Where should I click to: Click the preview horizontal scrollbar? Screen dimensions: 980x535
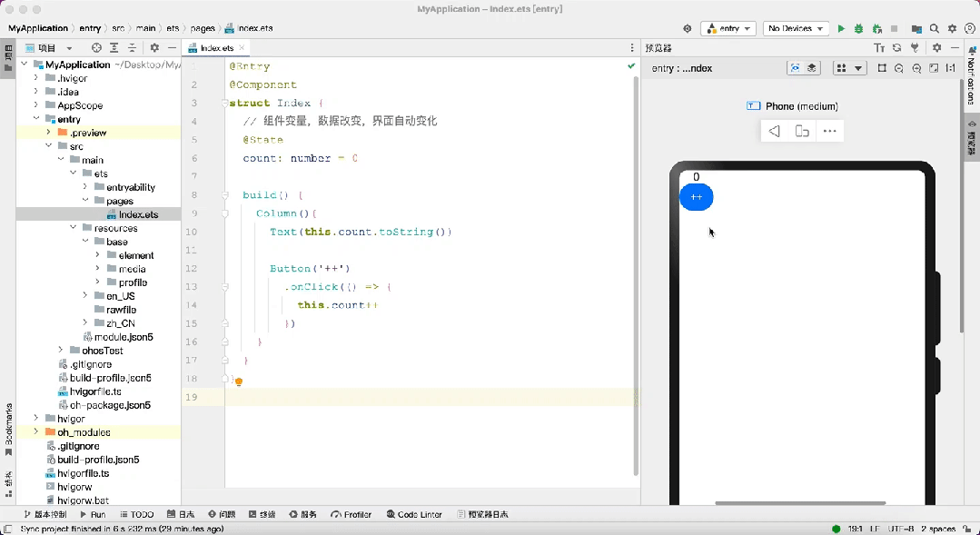(800, 502)
